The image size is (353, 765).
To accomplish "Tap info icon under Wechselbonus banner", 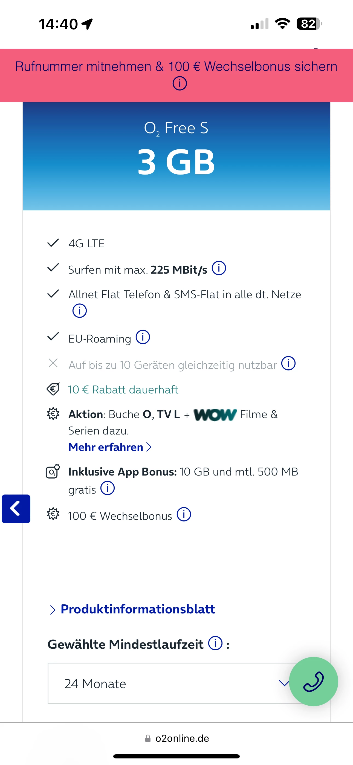I will click(x=180, y=83).
